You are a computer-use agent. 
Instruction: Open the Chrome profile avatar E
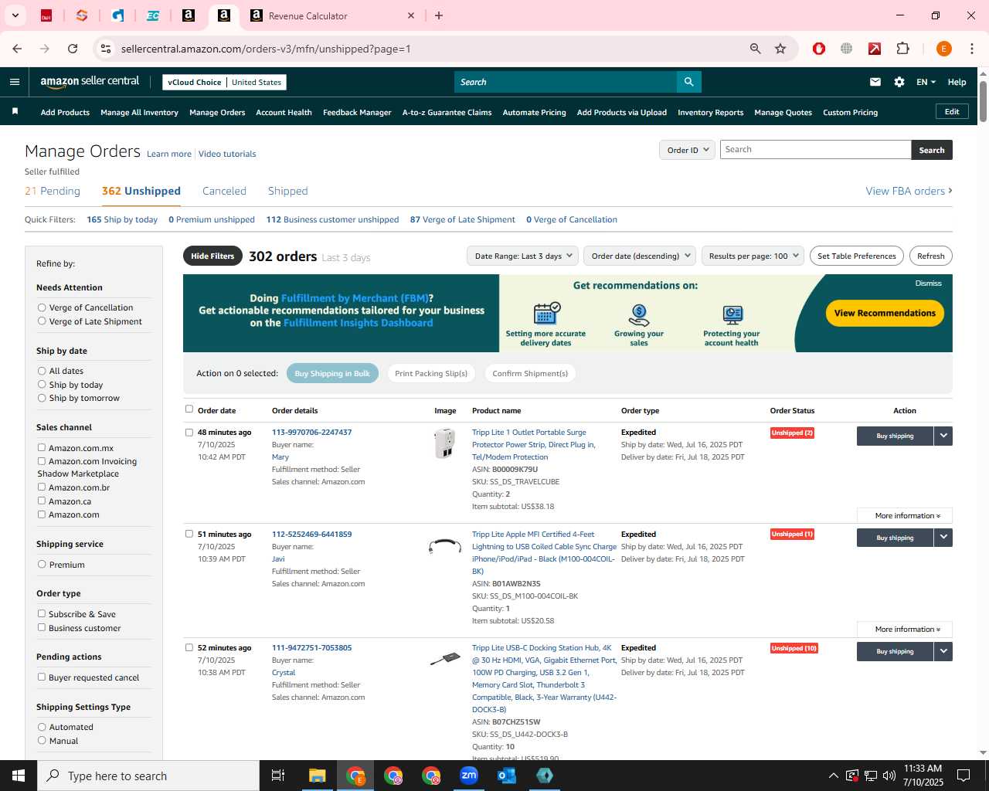tap(943, 49)
